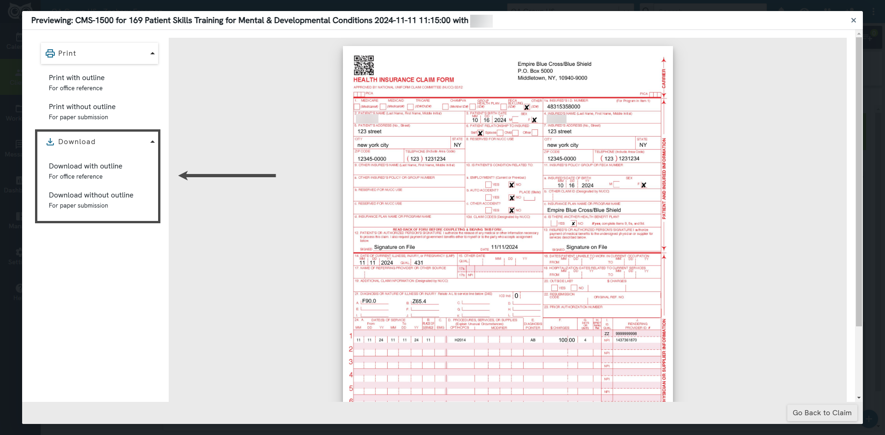Collapse the Download options section
The height and width of the screenshot is (435, 885).
click(x=152, y=141)
